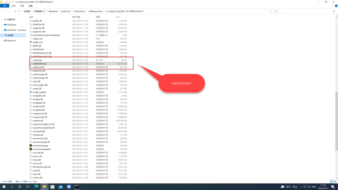Switch to large icons view in status bar
The image size is (338, 190).
pos(335,181)
